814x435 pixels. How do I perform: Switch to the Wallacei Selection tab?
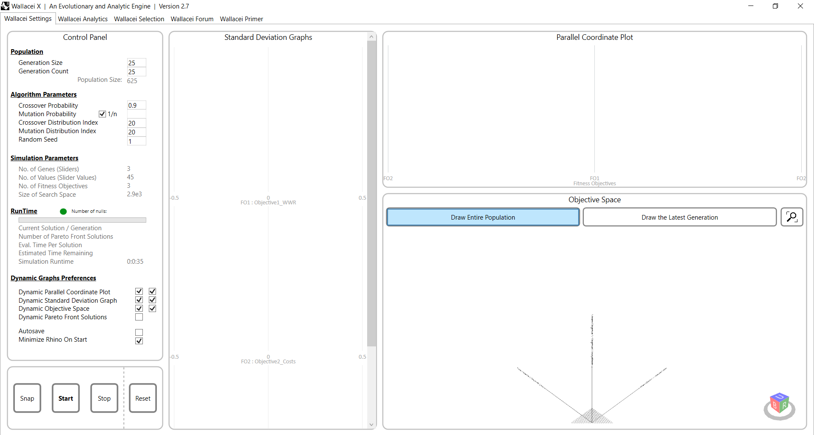click(139, 19)
